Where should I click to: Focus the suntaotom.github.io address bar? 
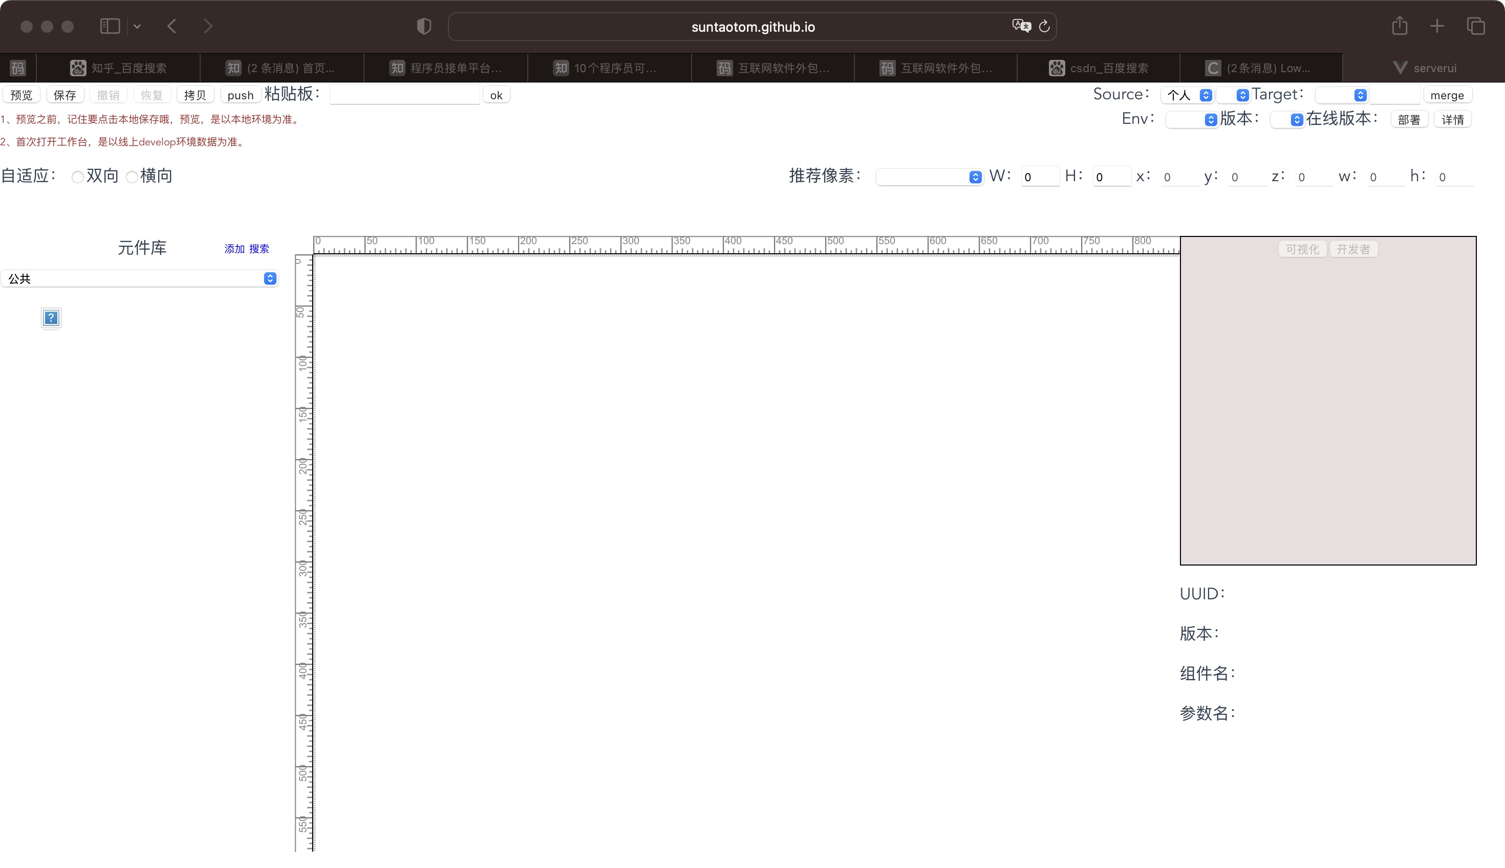point(752,27)
